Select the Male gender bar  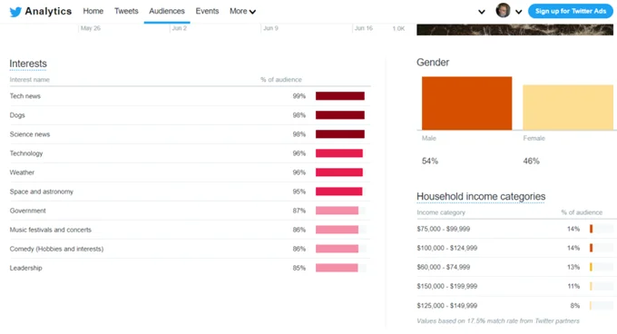click(466, 103)
